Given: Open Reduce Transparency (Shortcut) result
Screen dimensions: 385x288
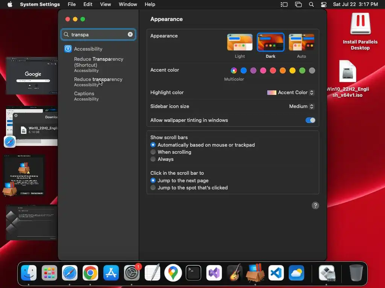Looking at the screenshot, I should [x=99, y=64].
